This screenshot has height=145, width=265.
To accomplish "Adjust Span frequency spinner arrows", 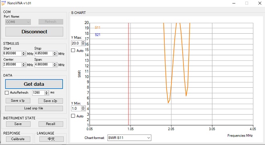I will (55, 64).
